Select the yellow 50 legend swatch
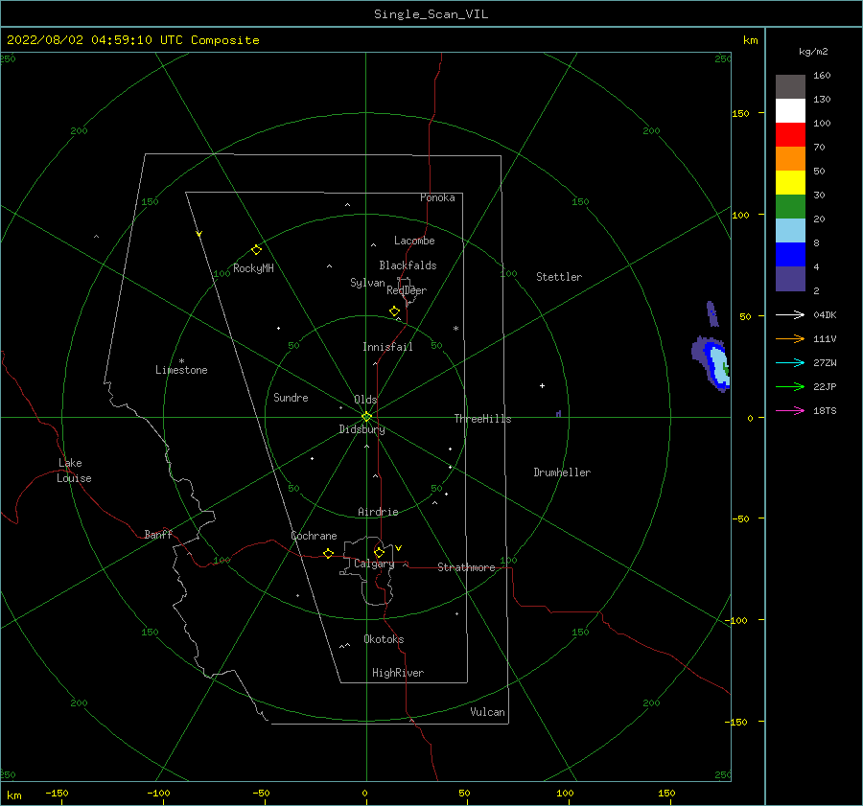The width and height of the screenshot is (863, 806). pyautogui.click(x=790, y=183)
